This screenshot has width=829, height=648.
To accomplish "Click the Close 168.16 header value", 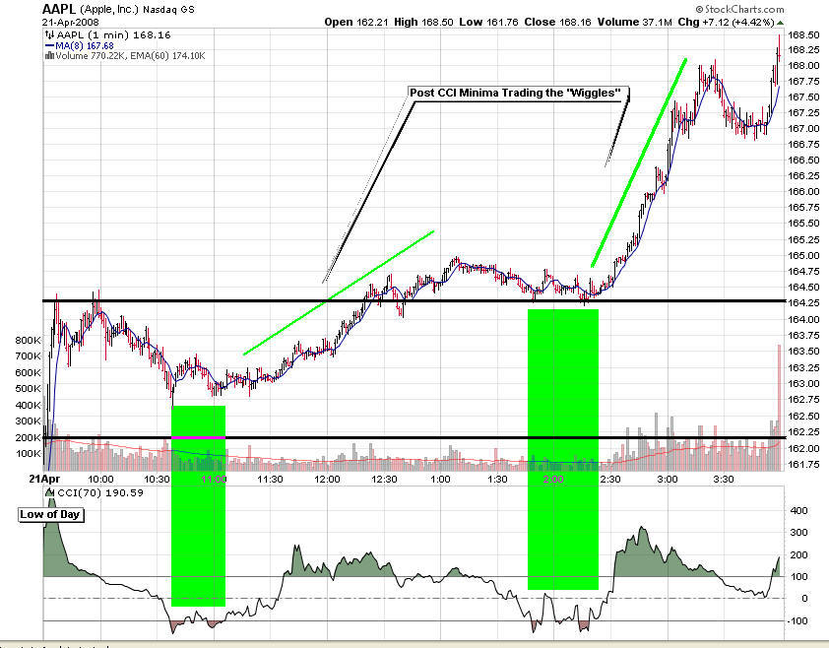I will (x=558, y=23).
